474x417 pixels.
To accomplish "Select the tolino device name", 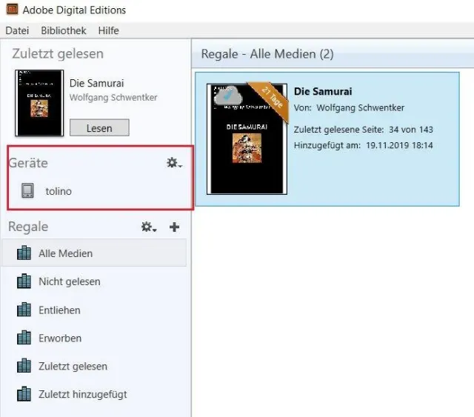I will pos(59,191).
